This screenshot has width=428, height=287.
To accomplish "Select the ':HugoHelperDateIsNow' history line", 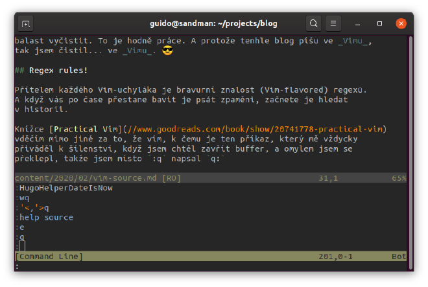I will point(61,188).
